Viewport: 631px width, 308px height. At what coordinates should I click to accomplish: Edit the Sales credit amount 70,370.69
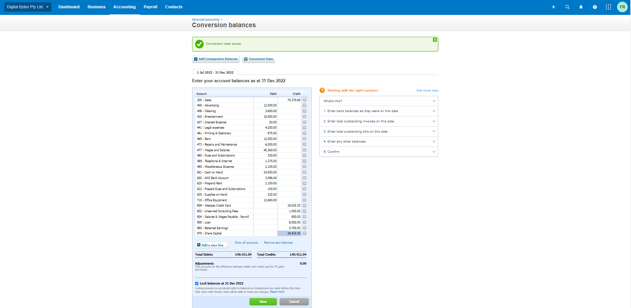[x=289, y=100]
